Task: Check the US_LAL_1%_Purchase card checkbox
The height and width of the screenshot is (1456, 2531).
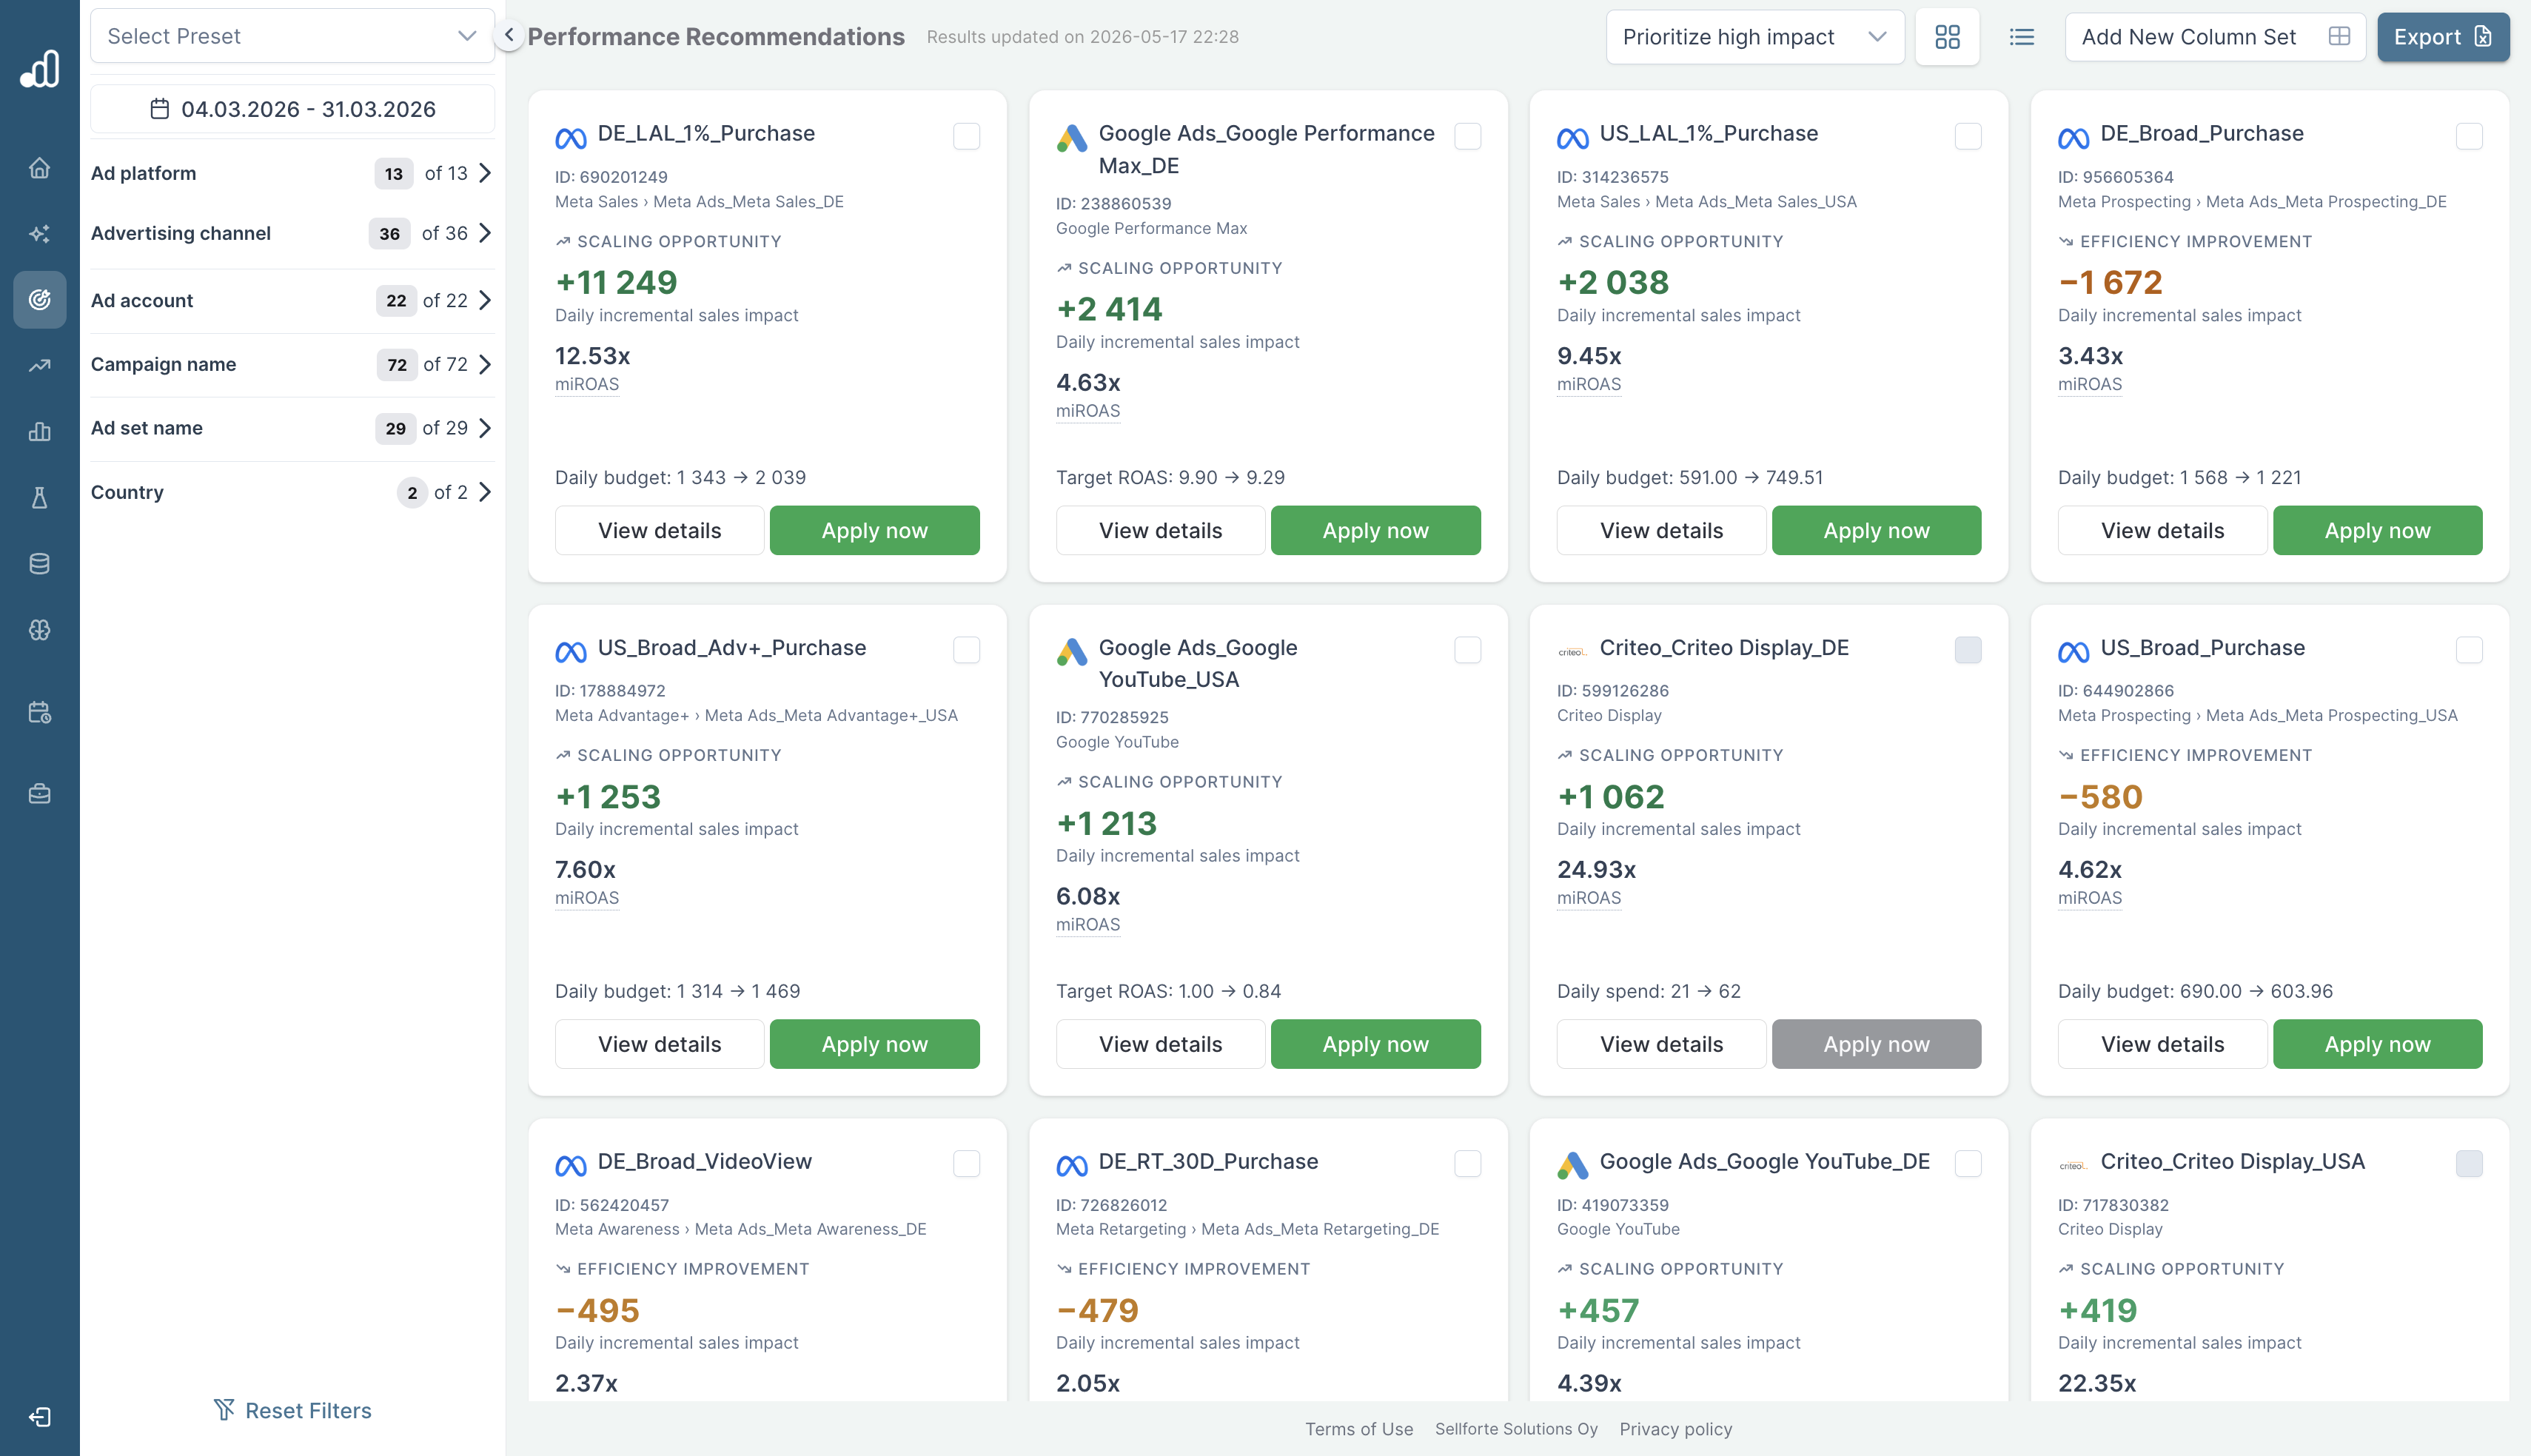Action: point(1968,136)
